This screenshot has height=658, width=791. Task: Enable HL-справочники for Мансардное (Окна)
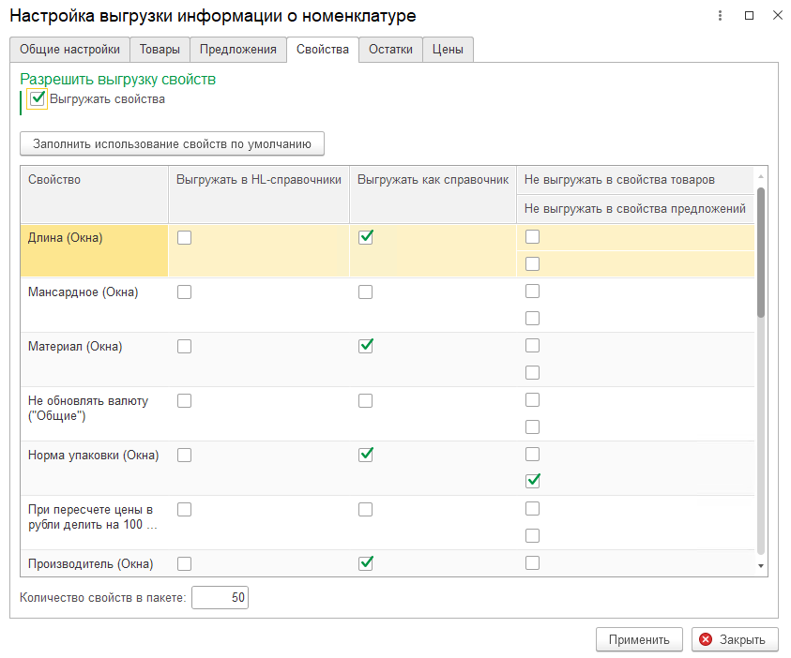click(x=184, y=292)
